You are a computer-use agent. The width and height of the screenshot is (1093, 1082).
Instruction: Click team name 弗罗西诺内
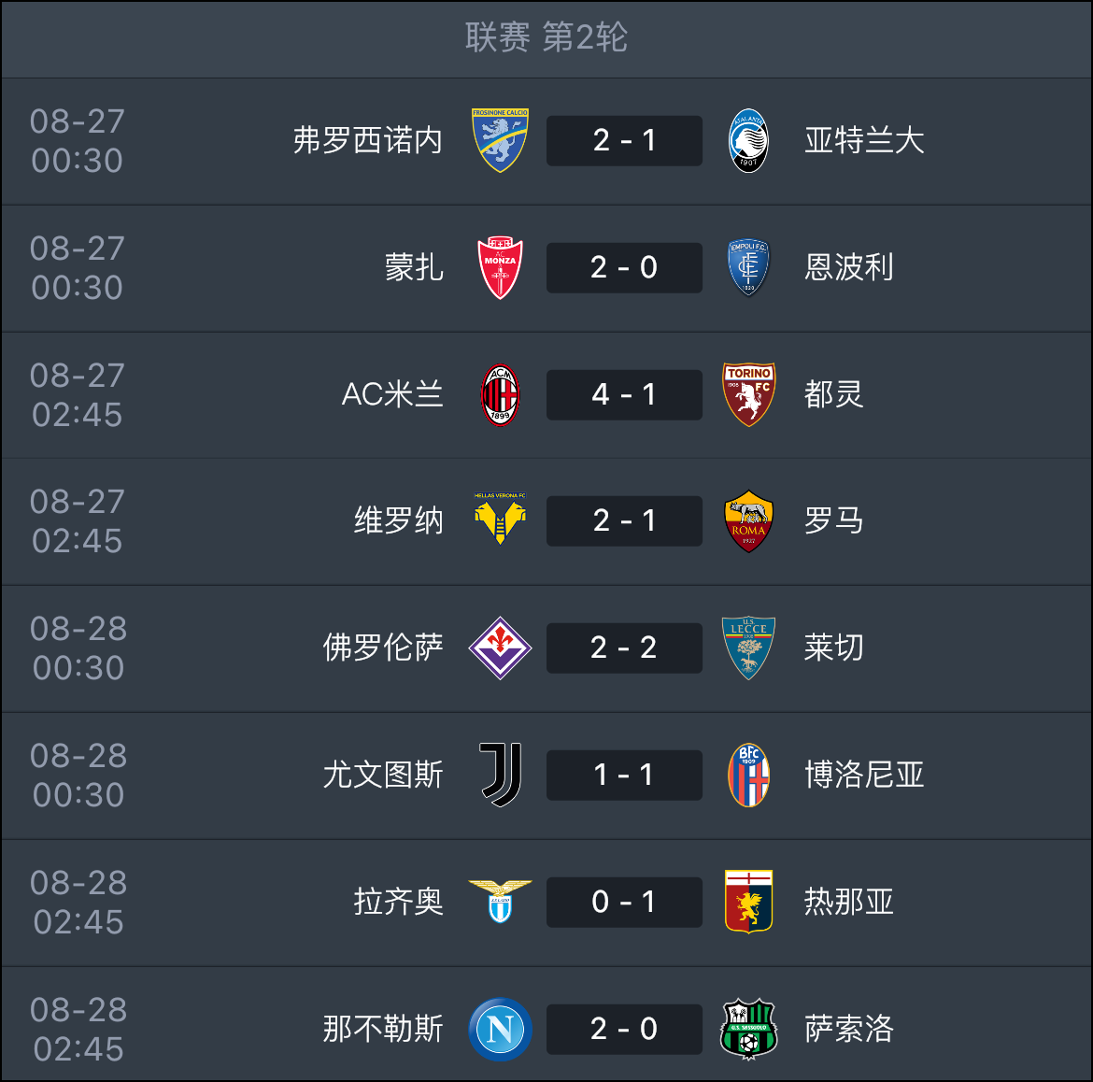click(368, 140)
